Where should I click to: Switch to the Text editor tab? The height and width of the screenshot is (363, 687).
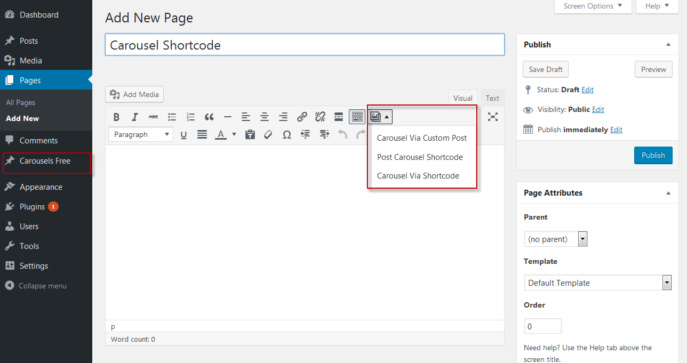click(x=492, y=98)
